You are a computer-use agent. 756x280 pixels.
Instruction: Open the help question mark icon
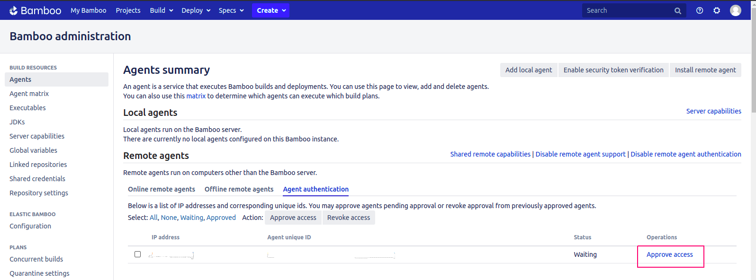pos(700,10)
